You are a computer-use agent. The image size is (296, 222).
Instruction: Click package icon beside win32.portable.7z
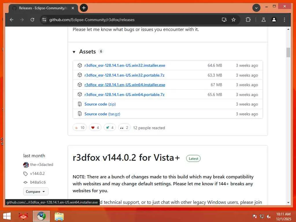coord(80,75)
